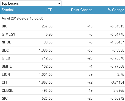Sort by the Symbol column header
Viewport: 125px width, 101px height.
(x=8, y=10)
